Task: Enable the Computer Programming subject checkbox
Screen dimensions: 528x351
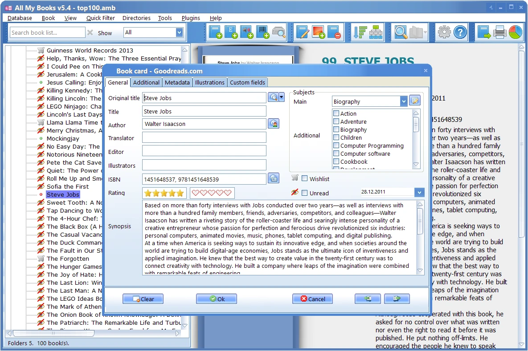Action: (336, 145)
